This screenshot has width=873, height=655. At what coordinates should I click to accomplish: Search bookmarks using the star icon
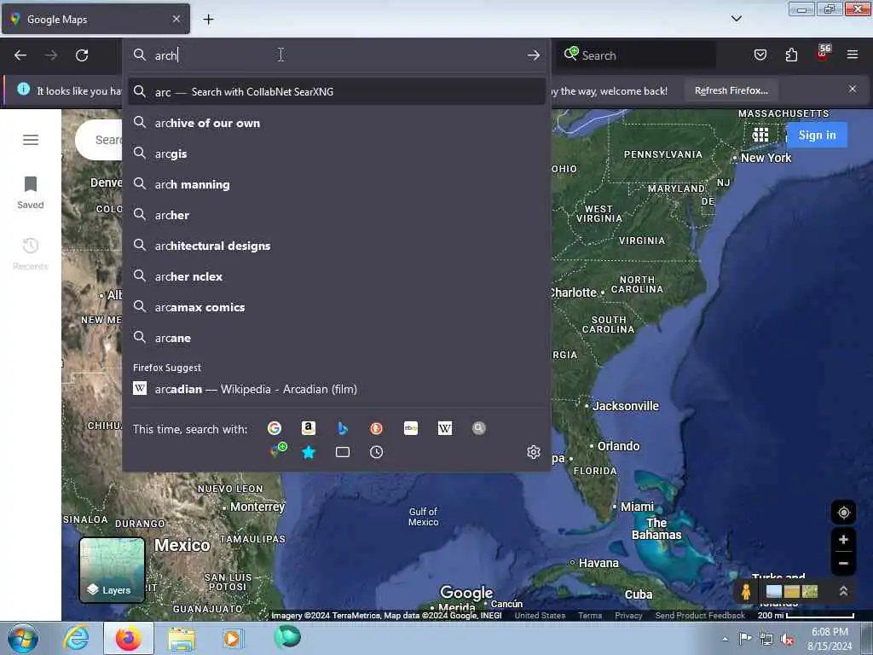click(x=309, y=452)
